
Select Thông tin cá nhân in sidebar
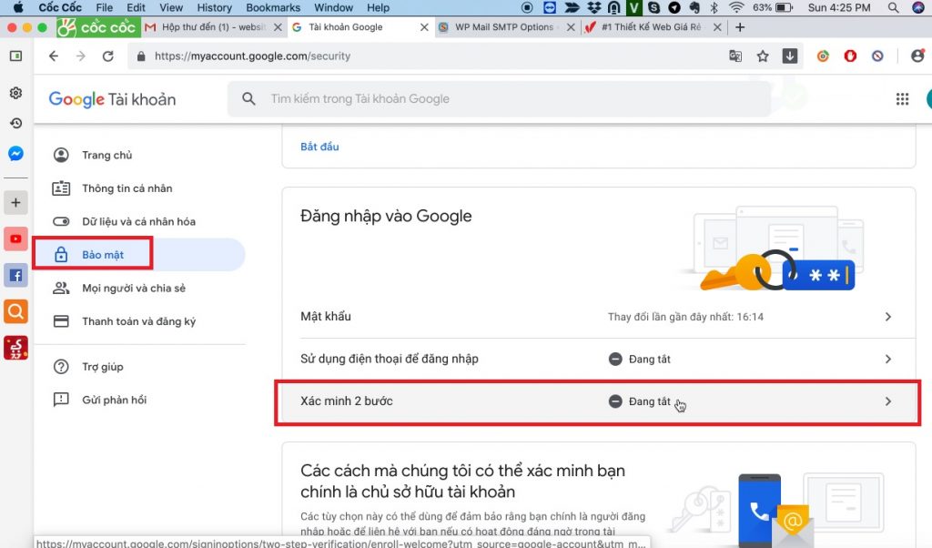tap(127, 188)
